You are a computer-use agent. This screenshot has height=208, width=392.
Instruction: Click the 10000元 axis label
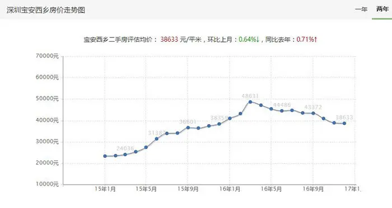pos(47,184)
